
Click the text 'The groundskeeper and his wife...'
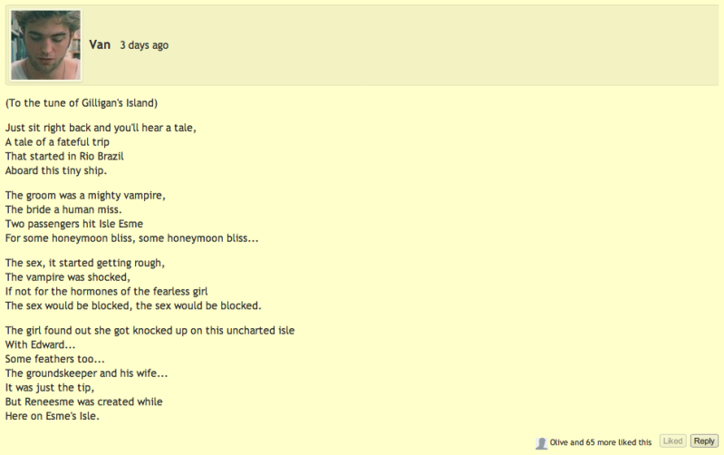pos(86,373)
